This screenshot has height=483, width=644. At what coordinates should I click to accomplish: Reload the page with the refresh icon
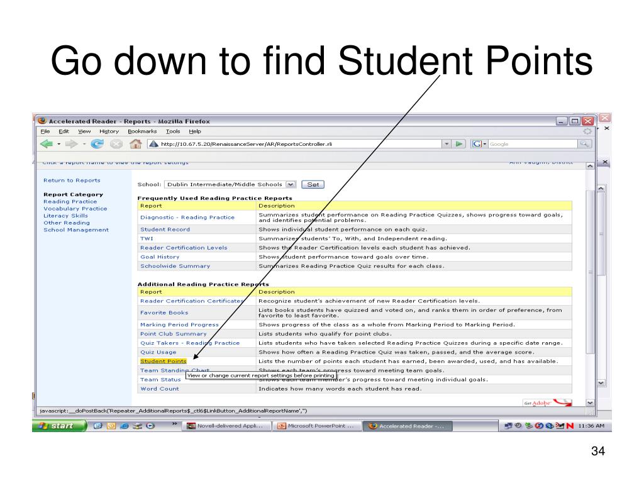pyautogui.click(x=97, y=144)
